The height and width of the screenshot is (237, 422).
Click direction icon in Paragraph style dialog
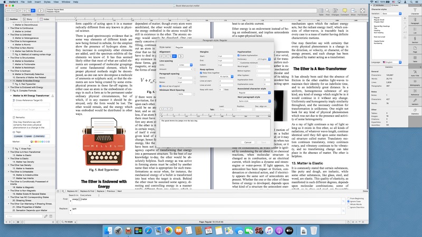point(180,56)
